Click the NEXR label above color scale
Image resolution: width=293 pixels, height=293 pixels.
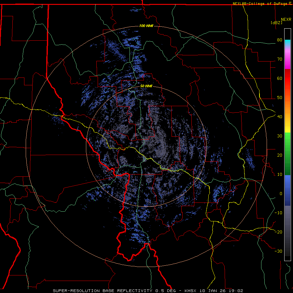[286, 20]
